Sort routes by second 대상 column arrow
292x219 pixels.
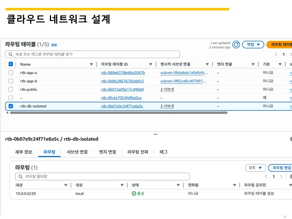122,185
